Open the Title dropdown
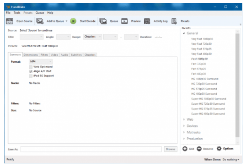 (32, 37)
